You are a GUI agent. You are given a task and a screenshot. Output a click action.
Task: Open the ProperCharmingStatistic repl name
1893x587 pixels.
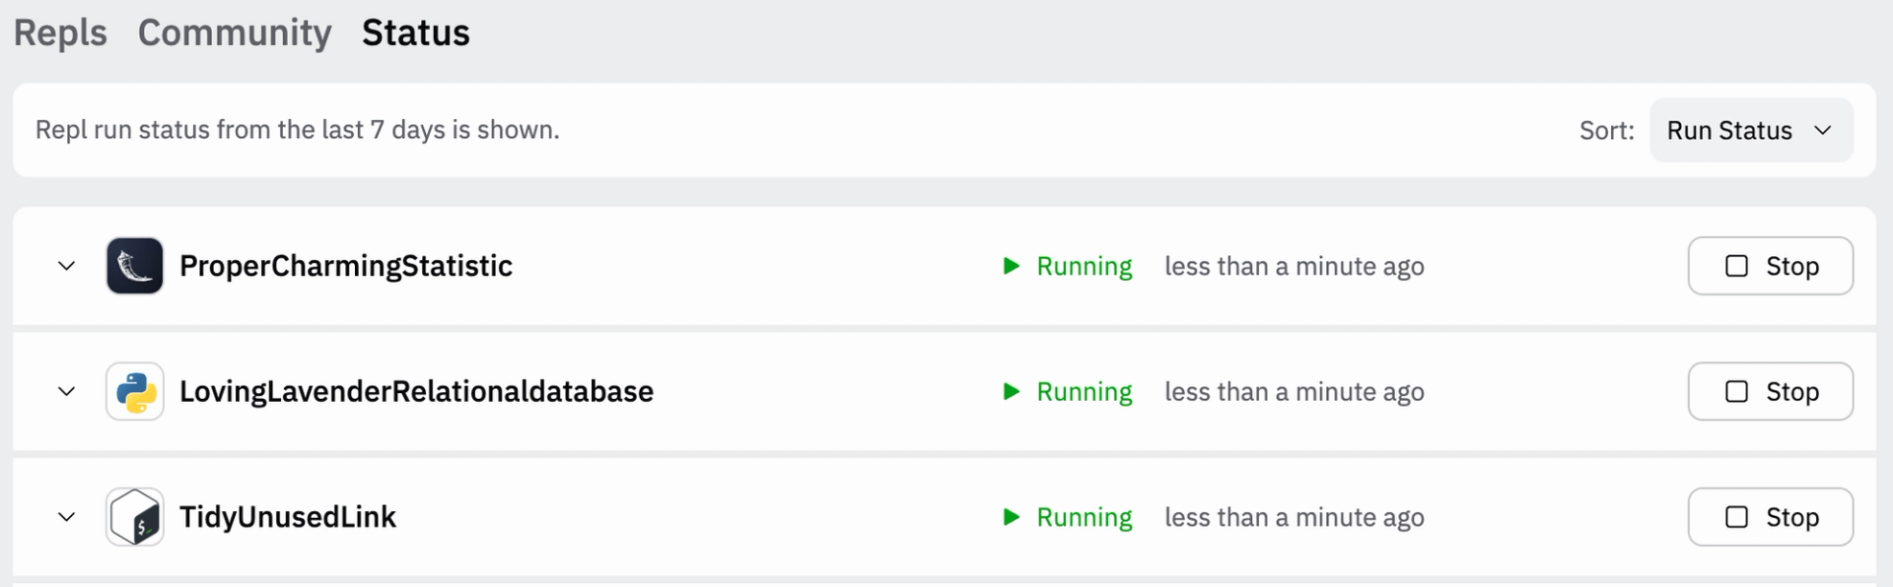pos(345,266)
